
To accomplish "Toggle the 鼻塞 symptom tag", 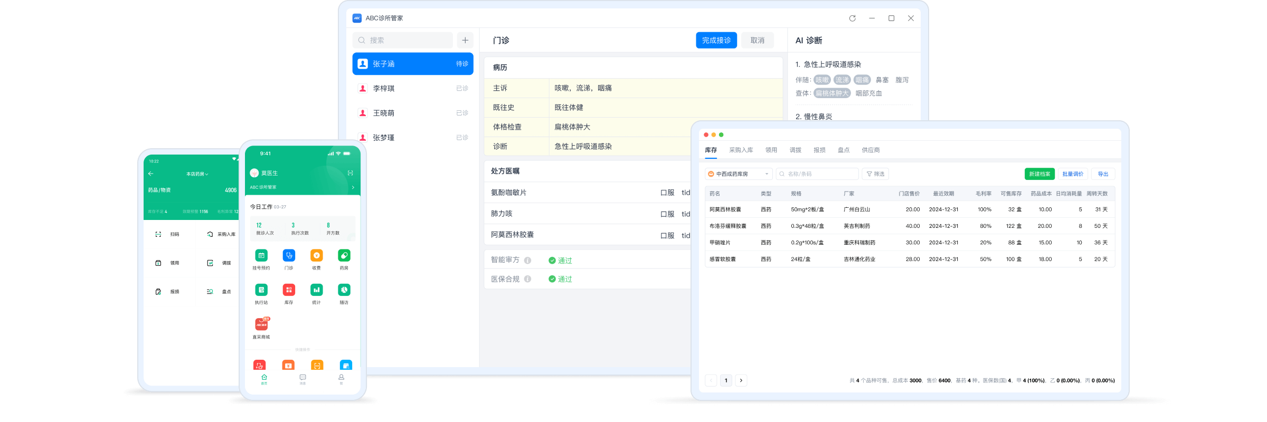I will [x=882, y=80].
